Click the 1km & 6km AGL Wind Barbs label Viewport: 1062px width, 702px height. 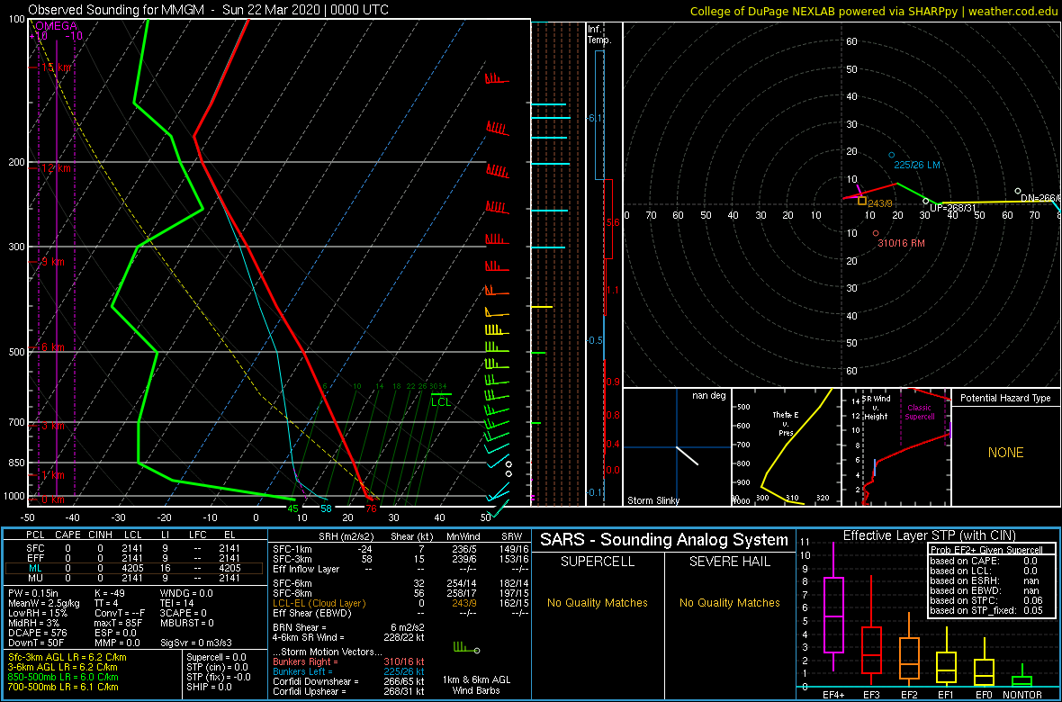pyautogui.click(x=478, y=687)
